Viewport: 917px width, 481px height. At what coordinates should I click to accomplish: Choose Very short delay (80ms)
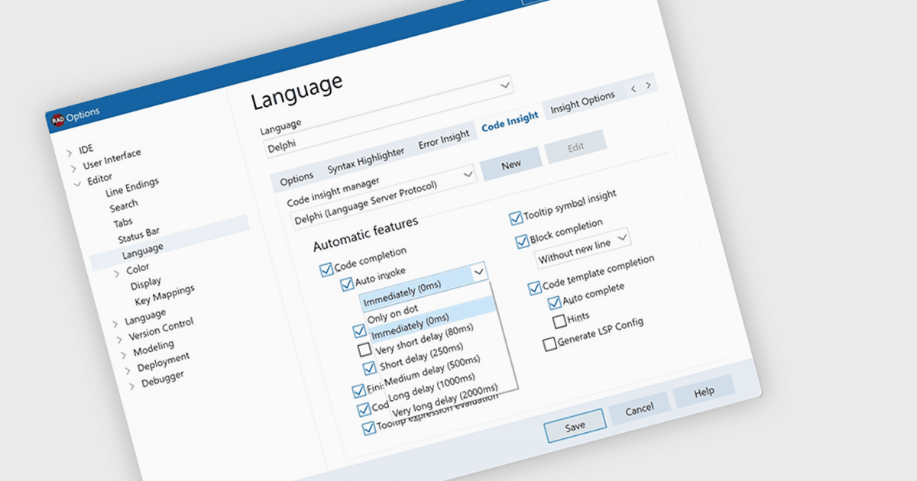tap(425, 340)
